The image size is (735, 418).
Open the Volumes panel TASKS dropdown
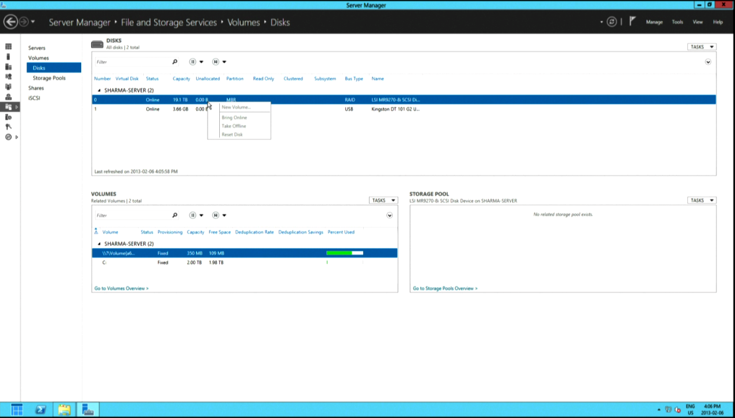point(383,200)
